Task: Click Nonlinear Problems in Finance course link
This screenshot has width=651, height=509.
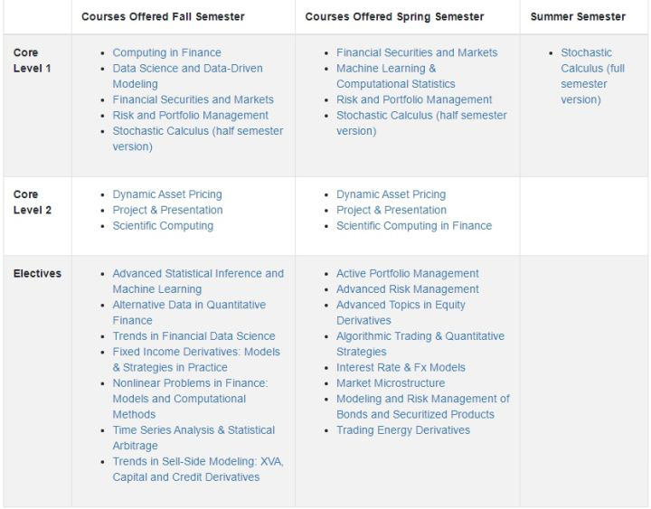Action: point(190,383)
